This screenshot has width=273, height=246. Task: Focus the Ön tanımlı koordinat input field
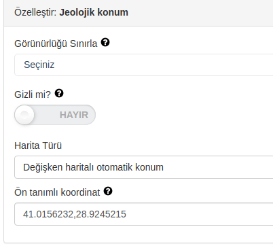[144, 214]
